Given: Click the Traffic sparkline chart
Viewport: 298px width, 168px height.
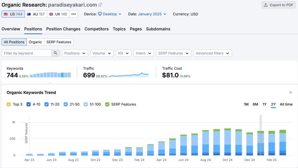Looking at the screenshot, I should 128,75.
